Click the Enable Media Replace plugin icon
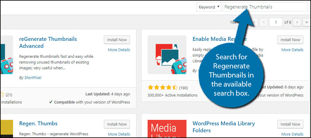311x138 pixels. 167,55
